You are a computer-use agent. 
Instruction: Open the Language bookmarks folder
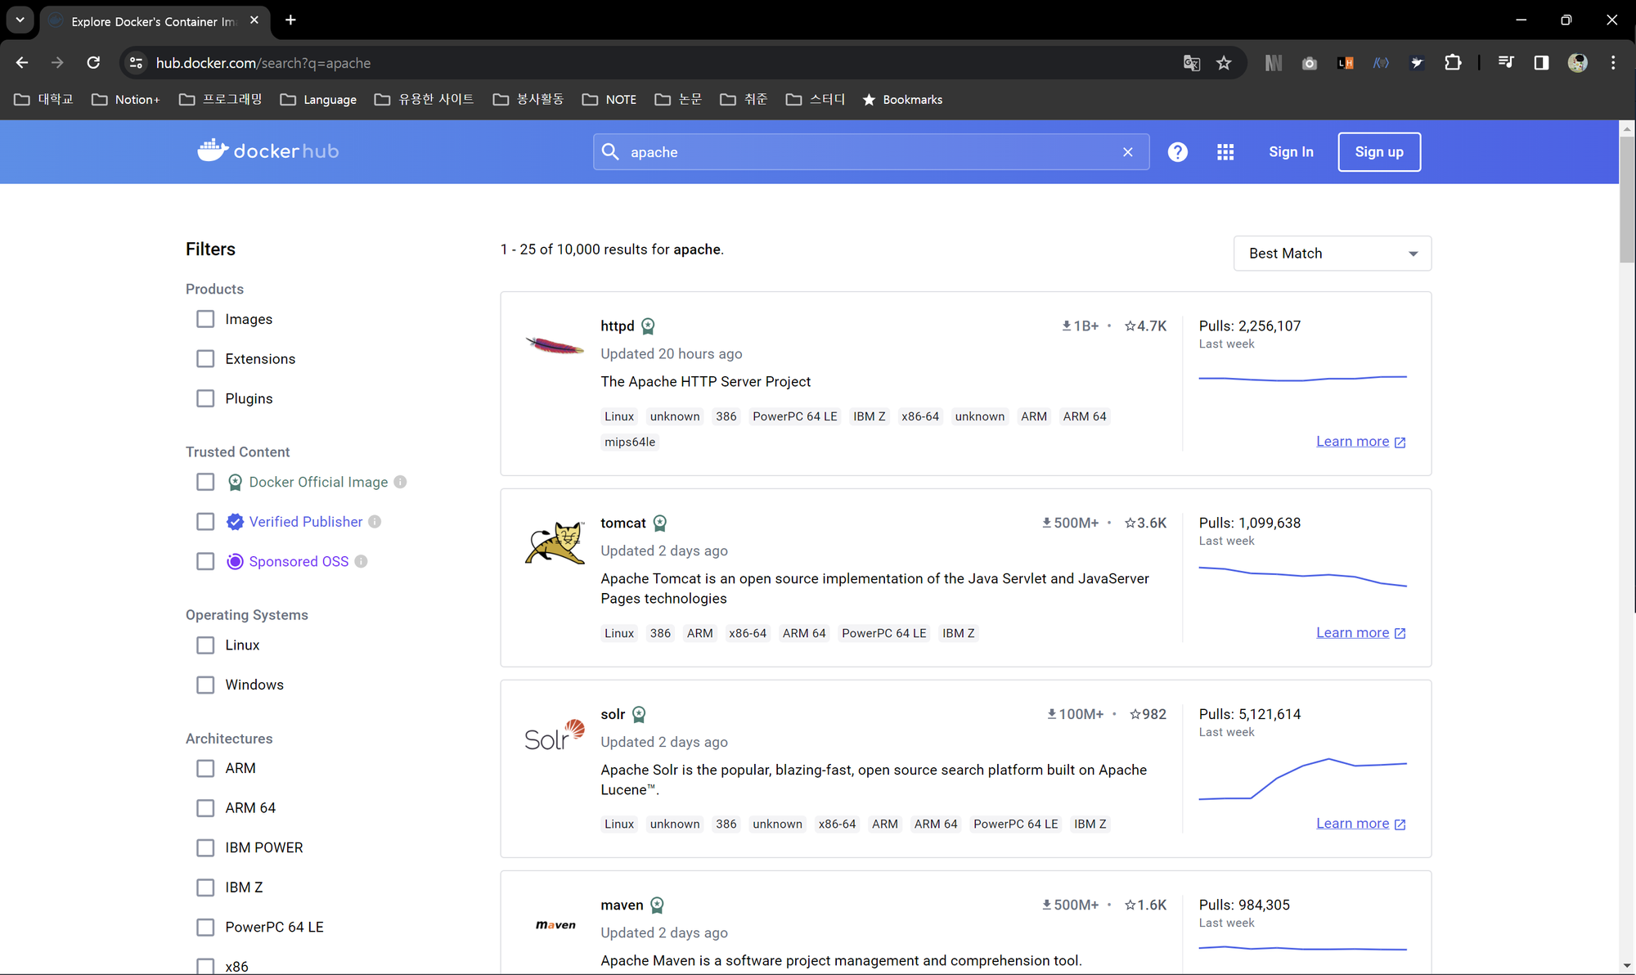[318, 99]
